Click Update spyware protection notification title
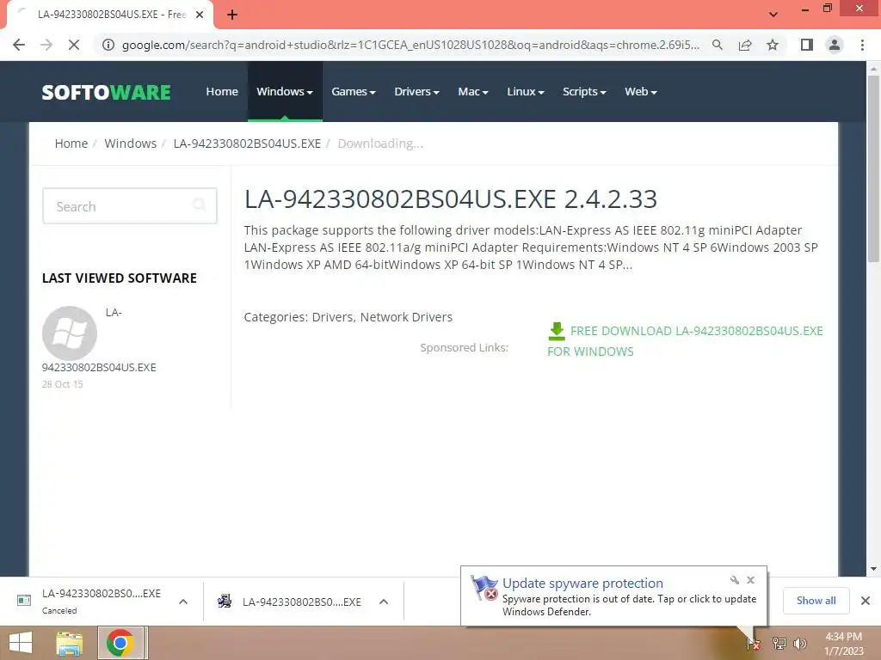Screen dimensions: 881x660 coord(582,584)
